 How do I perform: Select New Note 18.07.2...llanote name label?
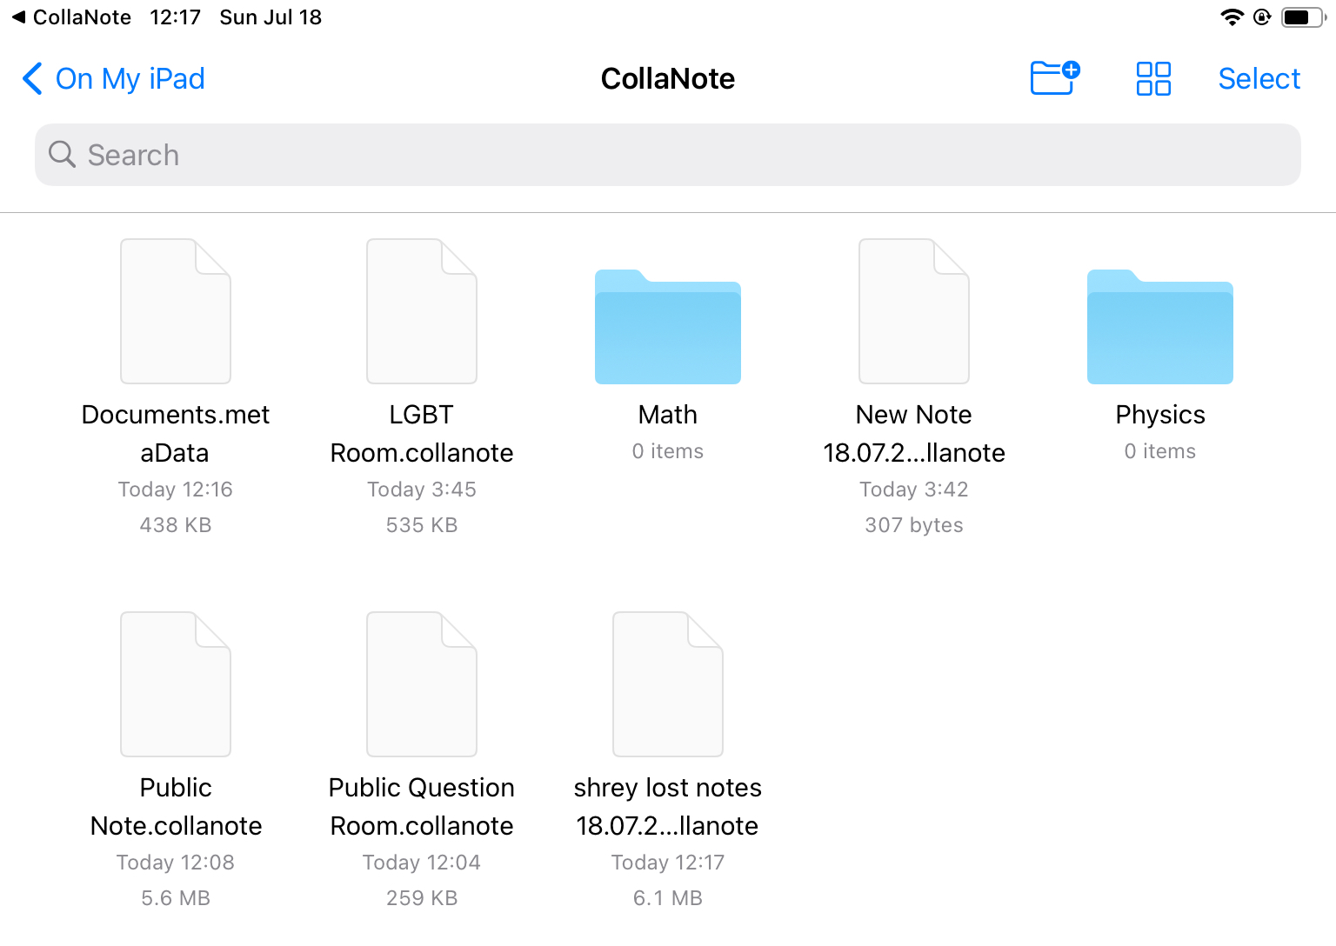914,433
